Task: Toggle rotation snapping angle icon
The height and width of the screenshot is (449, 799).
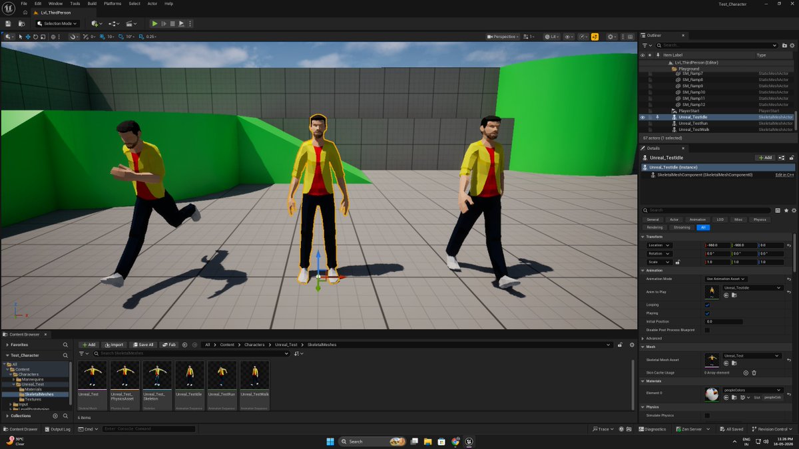Action: coord(121,37)
